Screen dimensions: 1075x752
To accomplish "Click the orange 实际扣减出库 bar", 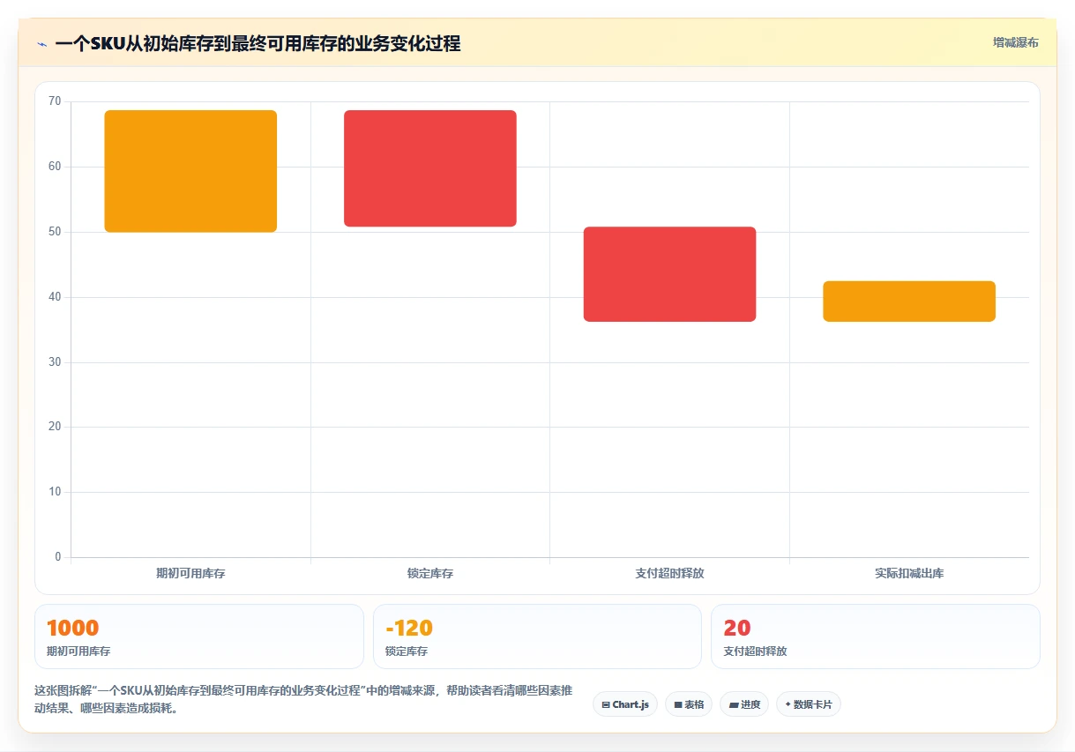I will [909, 302].
